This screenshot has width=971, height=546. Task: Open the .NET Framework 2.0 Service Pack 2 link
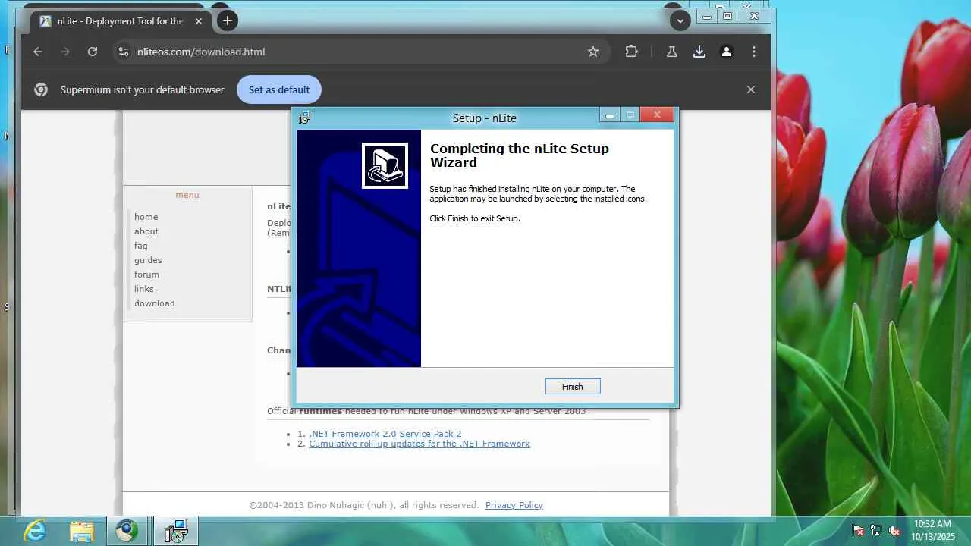[385, 434]
